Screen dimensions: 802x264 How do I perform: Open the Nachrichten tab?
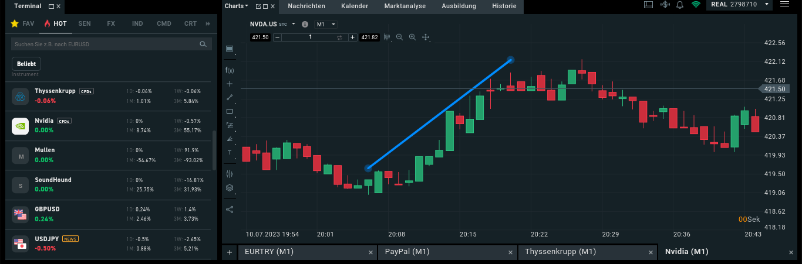(x=307, y=6)
